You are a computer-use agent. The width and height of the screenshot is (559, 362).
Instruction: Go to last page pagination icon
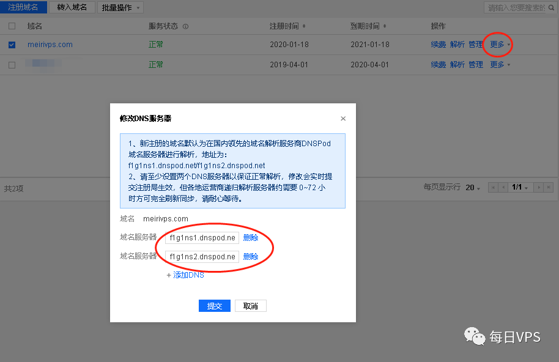click(549, 187)
